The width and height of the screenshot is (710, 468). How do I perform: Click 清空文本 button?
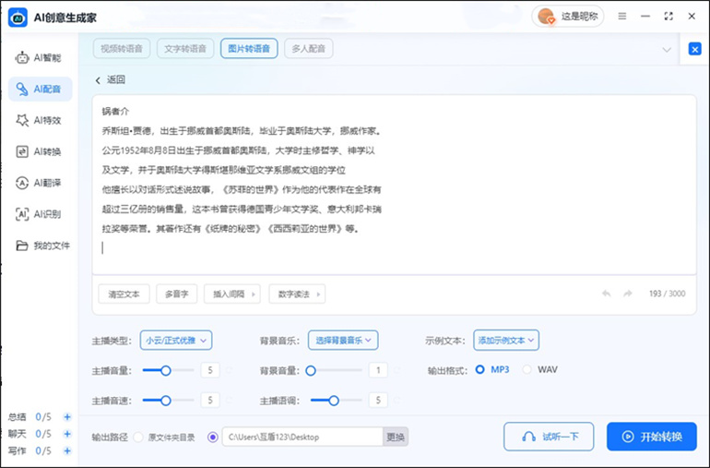coord(124,294)
